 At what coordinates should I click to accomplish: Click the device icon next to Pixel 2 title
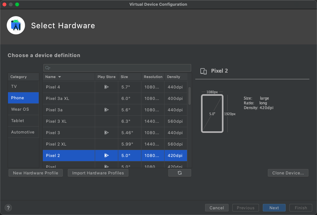(204, 71)
